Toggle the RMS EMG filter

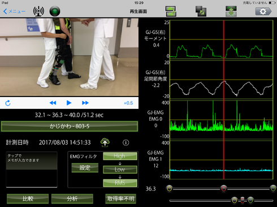120,183
